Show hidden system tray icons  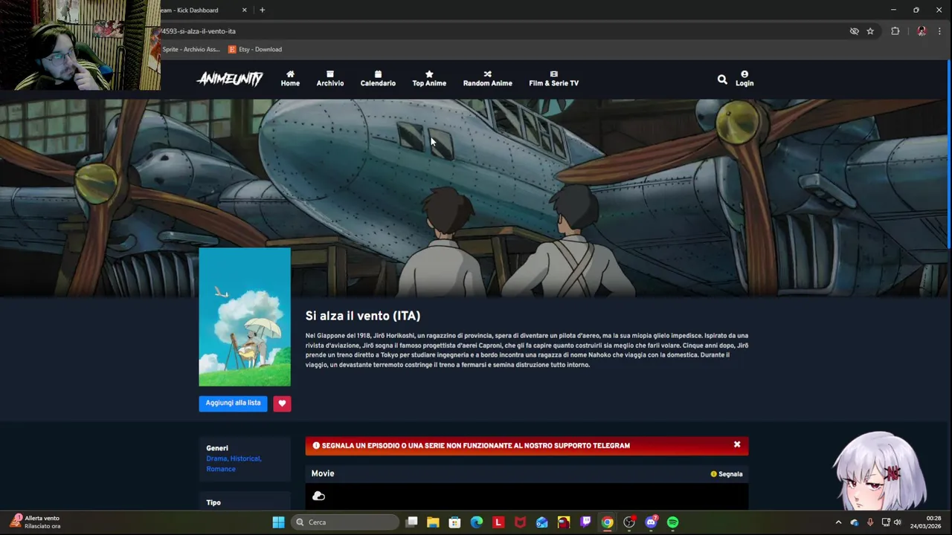point(838,522)
